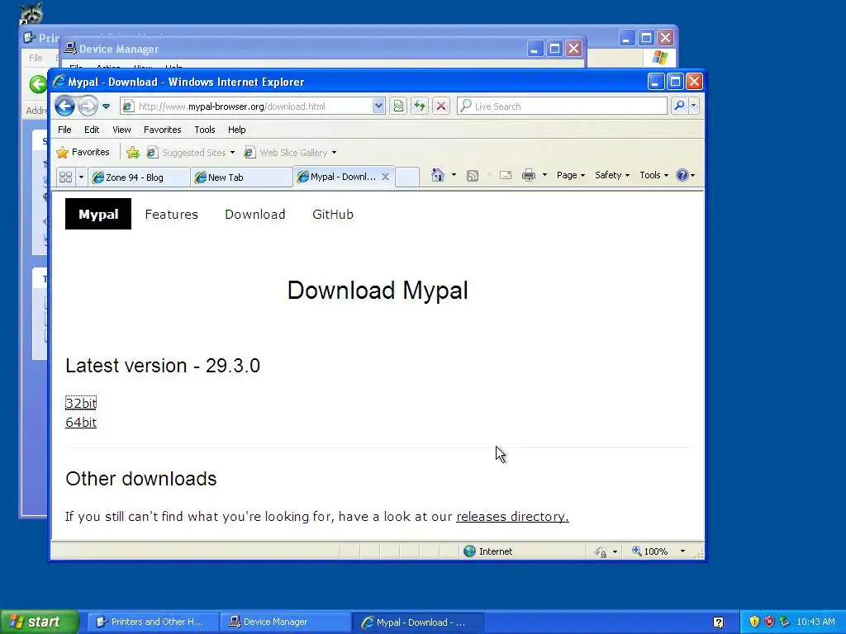Open the tab list dropdown arrow

[81, 177]
